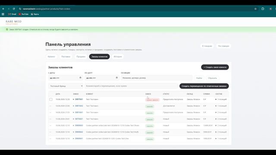Switch to the Поставки tab
Screen dimensions: 276x155
click(66, 56)
